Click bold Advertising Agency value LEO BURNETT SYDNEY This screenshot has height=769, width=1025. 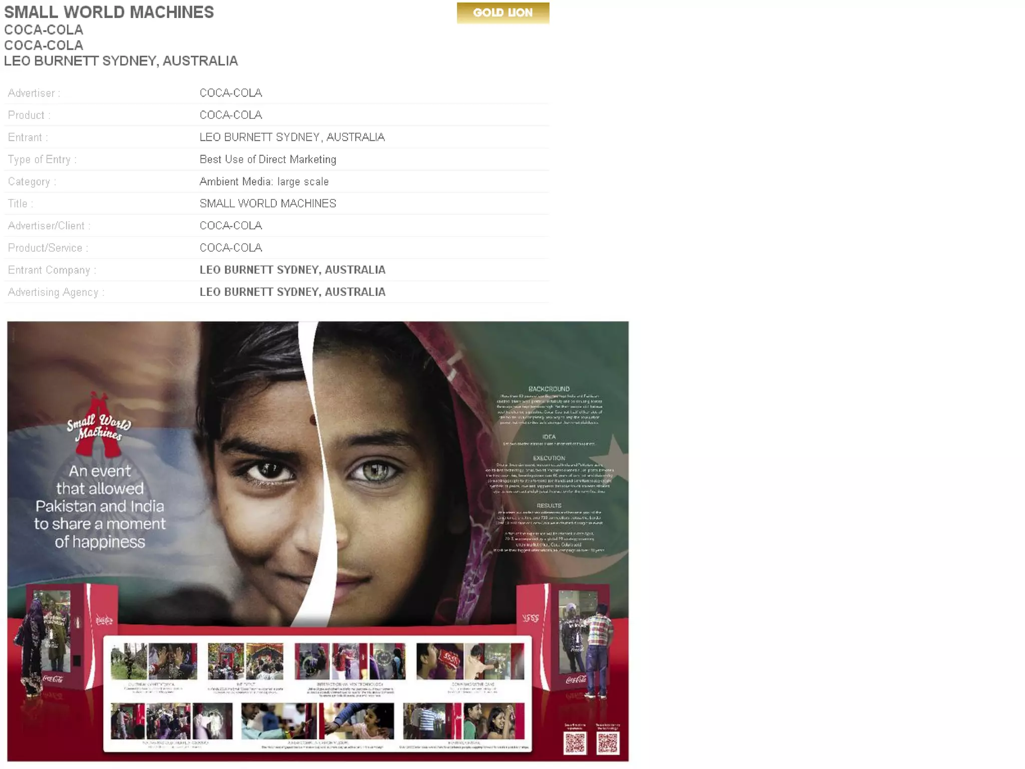tap(292, 292)
